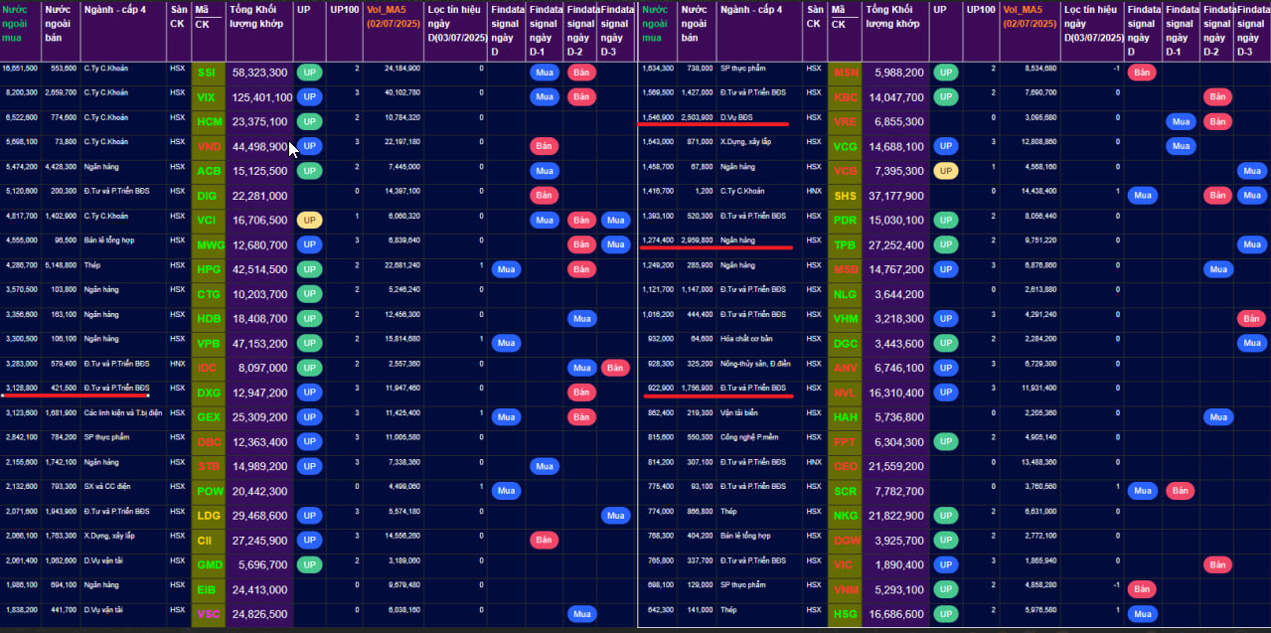The width and height of the screenshot is (1271, 633).
Task: Click the Bán badge in the SCR row
Action: (1180, 491)
